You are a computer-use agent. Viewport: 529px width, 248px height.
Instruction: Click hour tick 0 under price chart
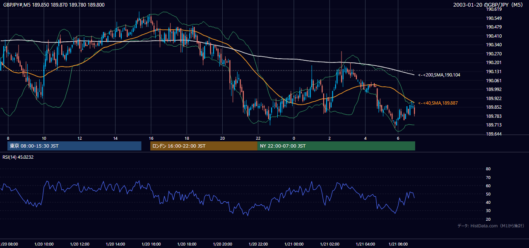point(294,138)
